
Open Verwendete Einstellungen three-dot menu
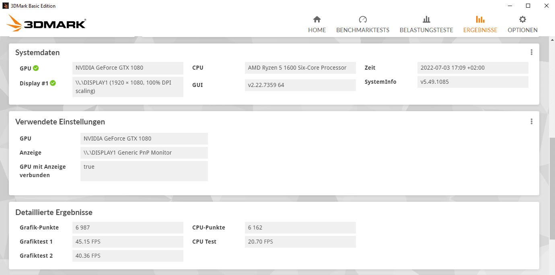pyautogui.click(x=531, y=122)
